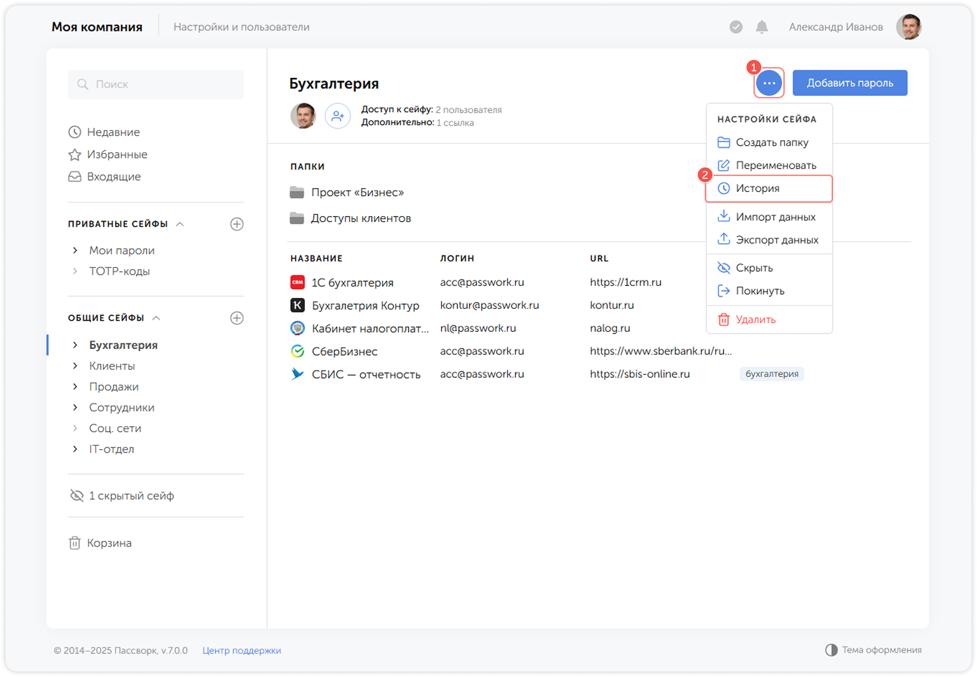Sort by ЛОГИН column header
977x677 pixels.
[x=457, y=258]
